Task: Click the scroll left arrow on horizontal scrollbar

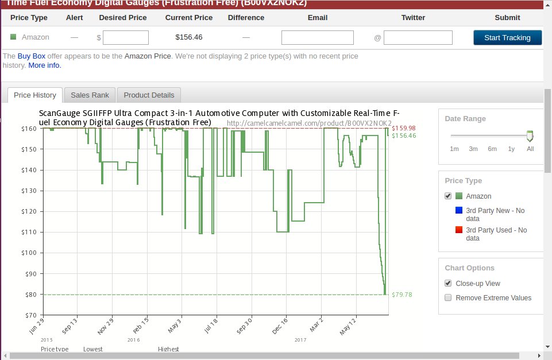Action: coord(5,356)
